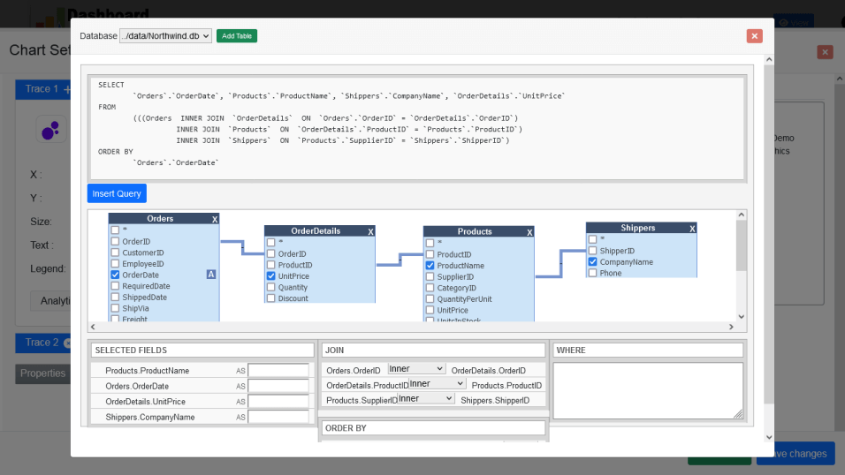Check the Products UnitPrice field
845x475 pixels.
point(430,310)
